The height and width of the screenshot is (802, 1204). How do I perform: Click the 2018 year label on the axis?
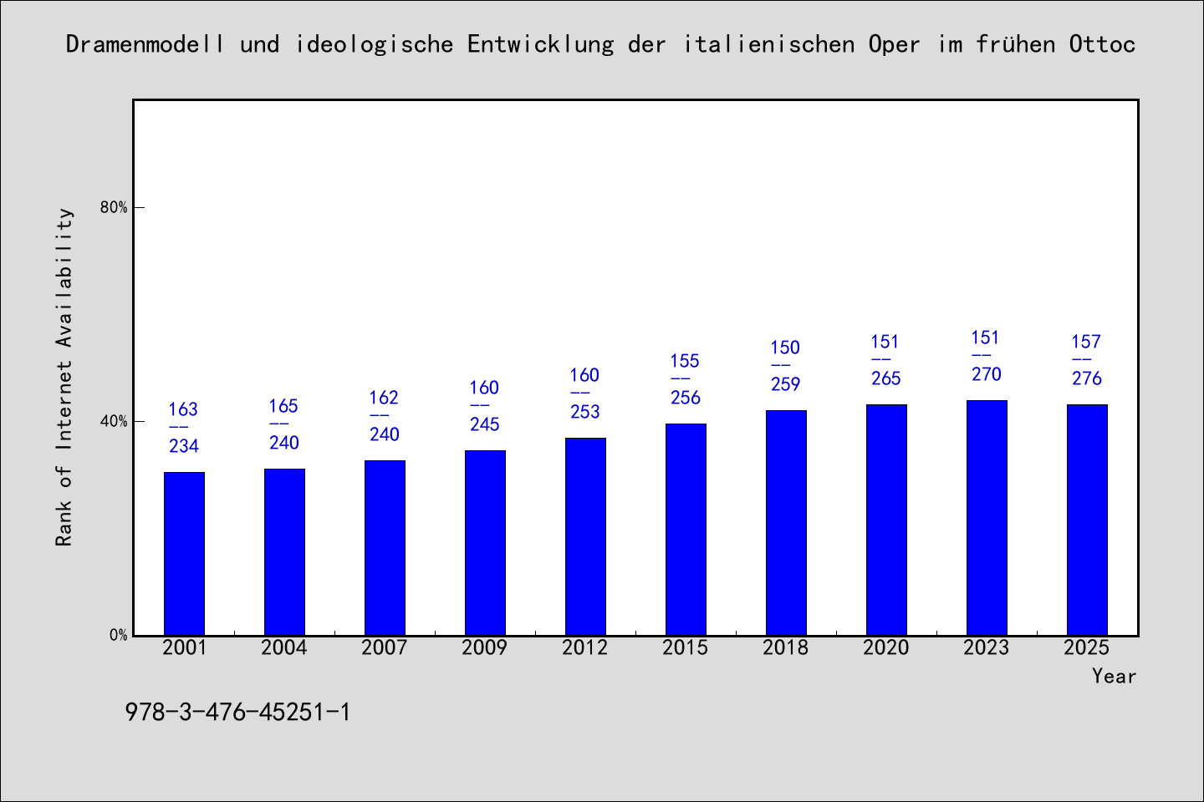click(x=786, y=647)
